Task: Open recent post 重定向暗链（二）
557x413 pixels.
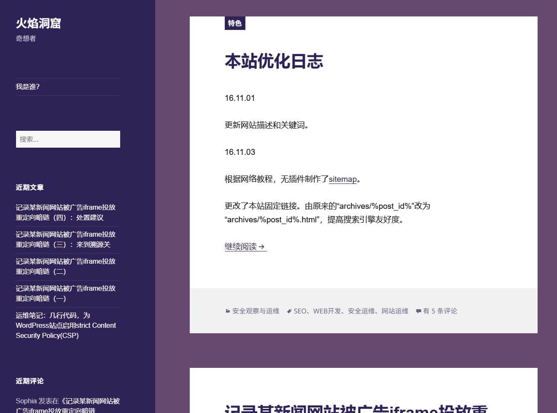Action: pyautogui.click(x=66, y=266)
